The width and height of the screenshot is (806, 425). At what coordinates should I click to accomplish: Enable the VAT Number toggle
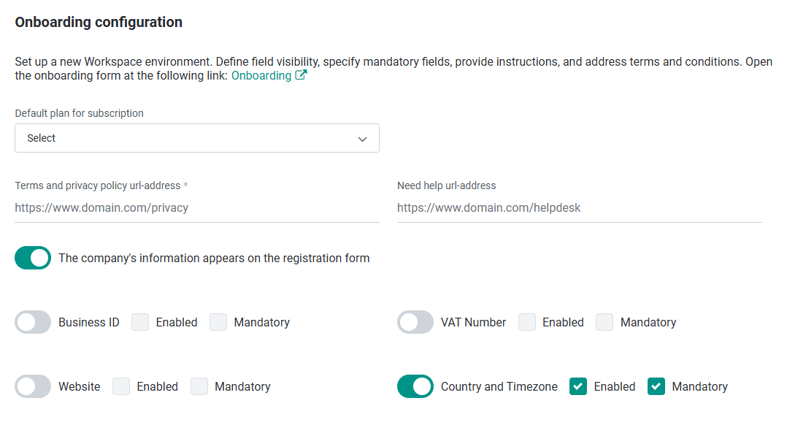(x=415, y=322)
